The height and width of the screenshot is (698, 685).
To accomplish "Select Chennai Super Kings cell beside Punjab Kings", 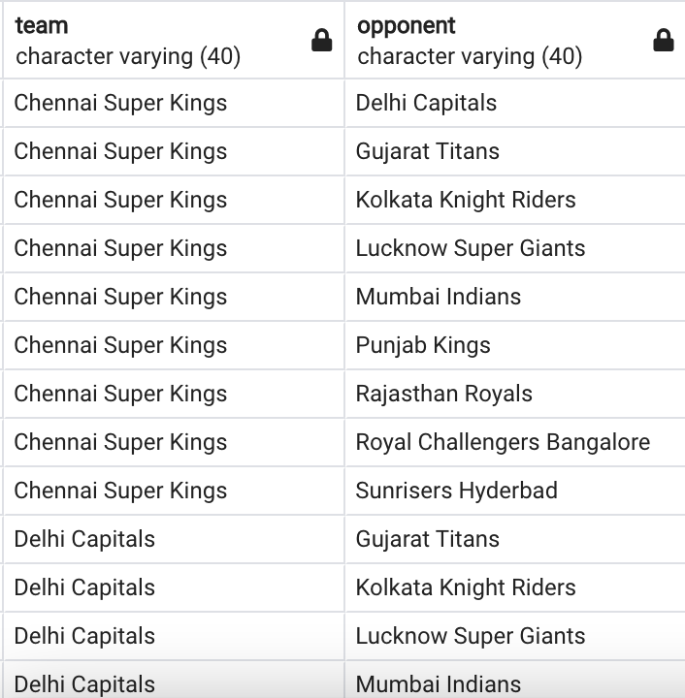I will pos(174,345).
